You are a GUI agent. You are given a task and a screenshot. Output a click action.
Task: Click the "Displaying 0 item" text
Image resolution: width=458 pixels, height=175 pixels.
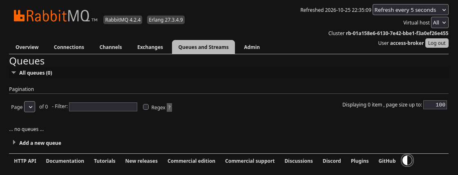tap(362, 105)
